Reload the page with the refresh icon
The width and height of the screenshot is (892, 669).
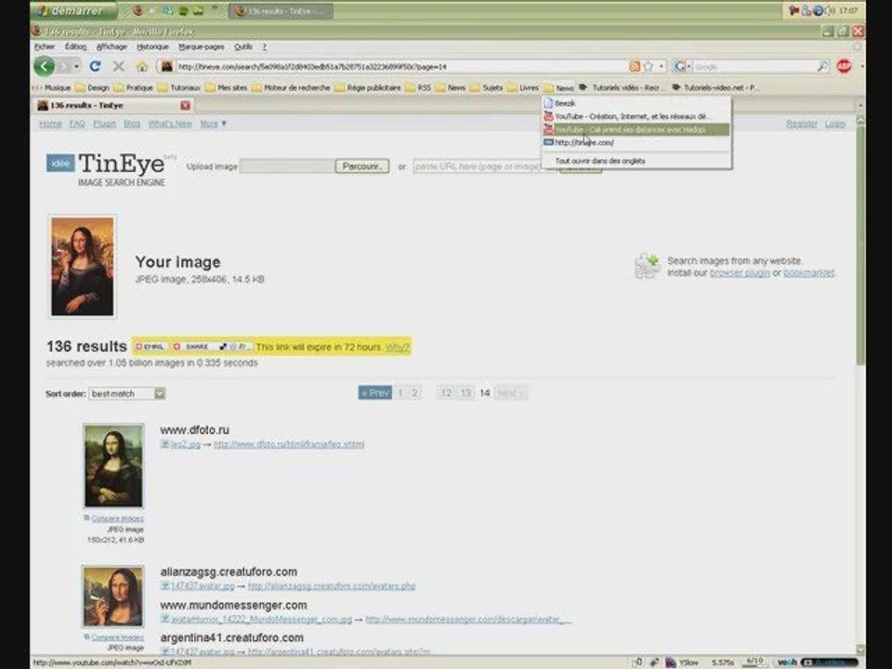pos(95,67)
